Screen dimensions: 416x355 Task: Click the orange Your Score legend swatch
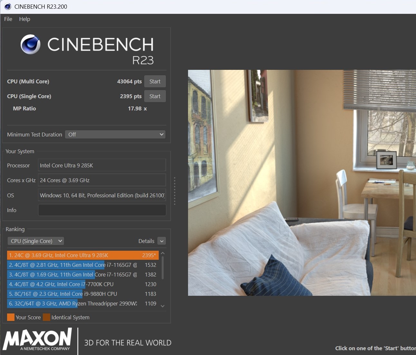tap(11, 317)
